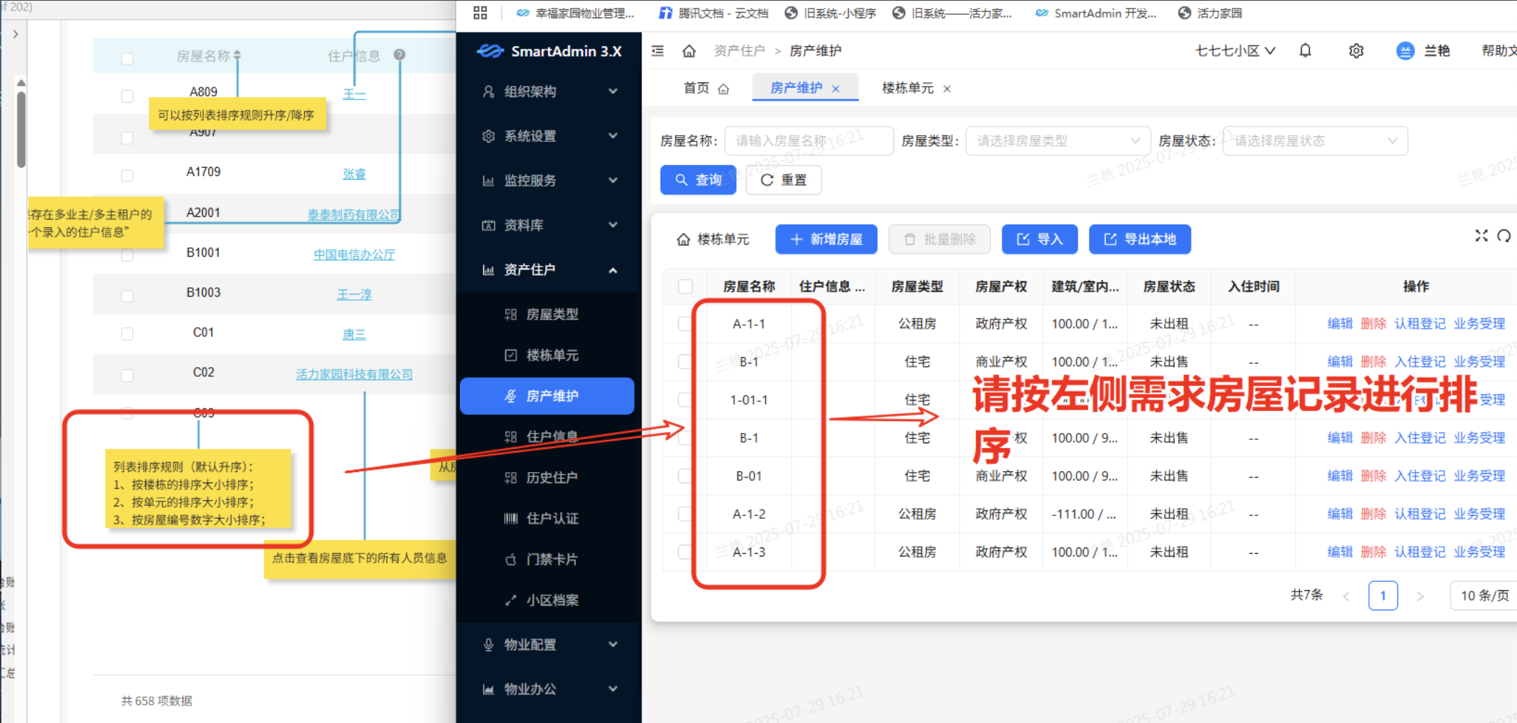Click the refresh icon above table
The width and height of the screenshot is (1517, 723).
click(x=1504, y=236)
